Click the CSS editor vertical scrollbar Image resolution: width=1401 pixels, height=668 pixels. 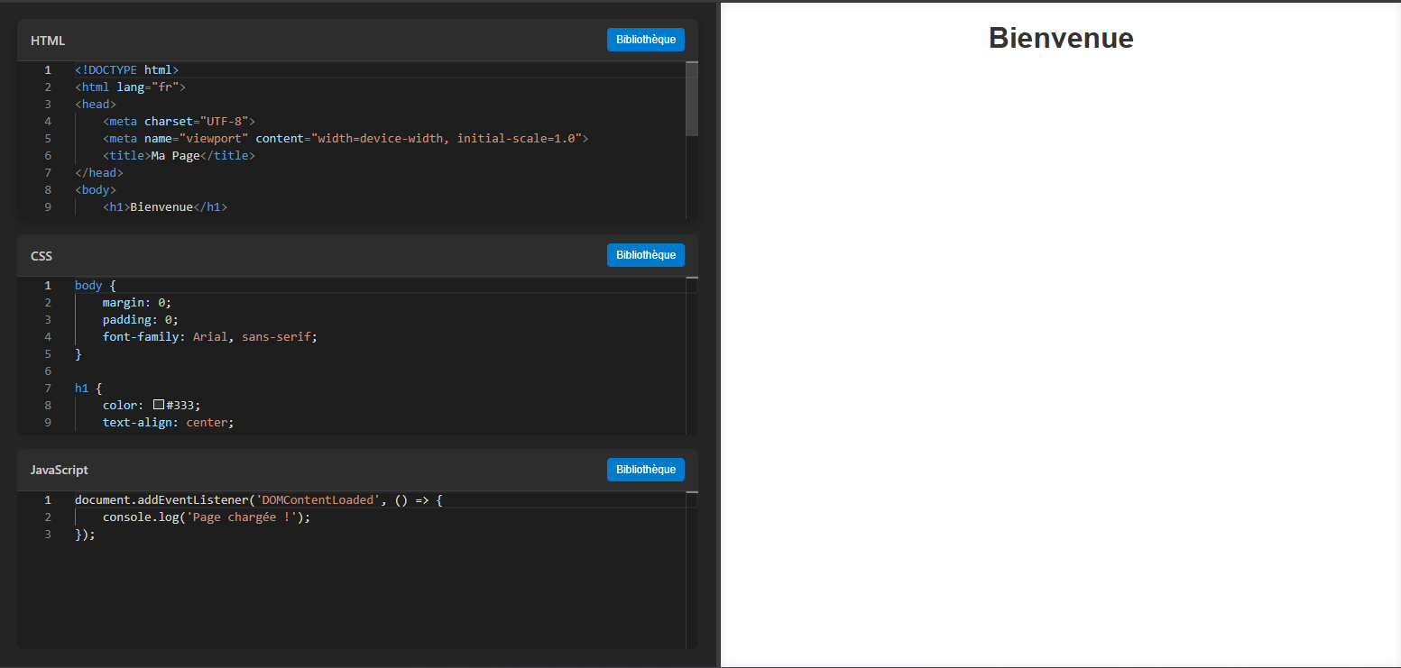coord(692,355)
